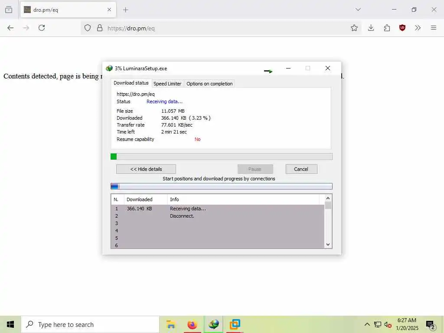Open the notification center icon
This screenshot has width=444, height=333.
(431, 325)
